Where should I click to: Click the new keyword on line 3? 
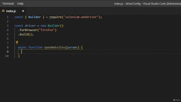tap(43, 26)
